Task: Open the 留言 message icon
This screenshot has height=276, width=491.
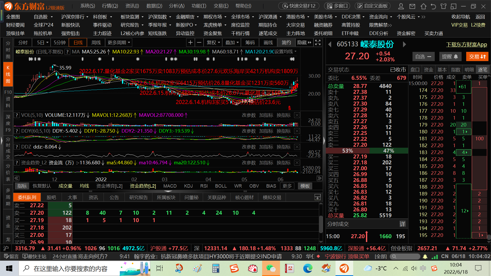Action: (12, 256)
